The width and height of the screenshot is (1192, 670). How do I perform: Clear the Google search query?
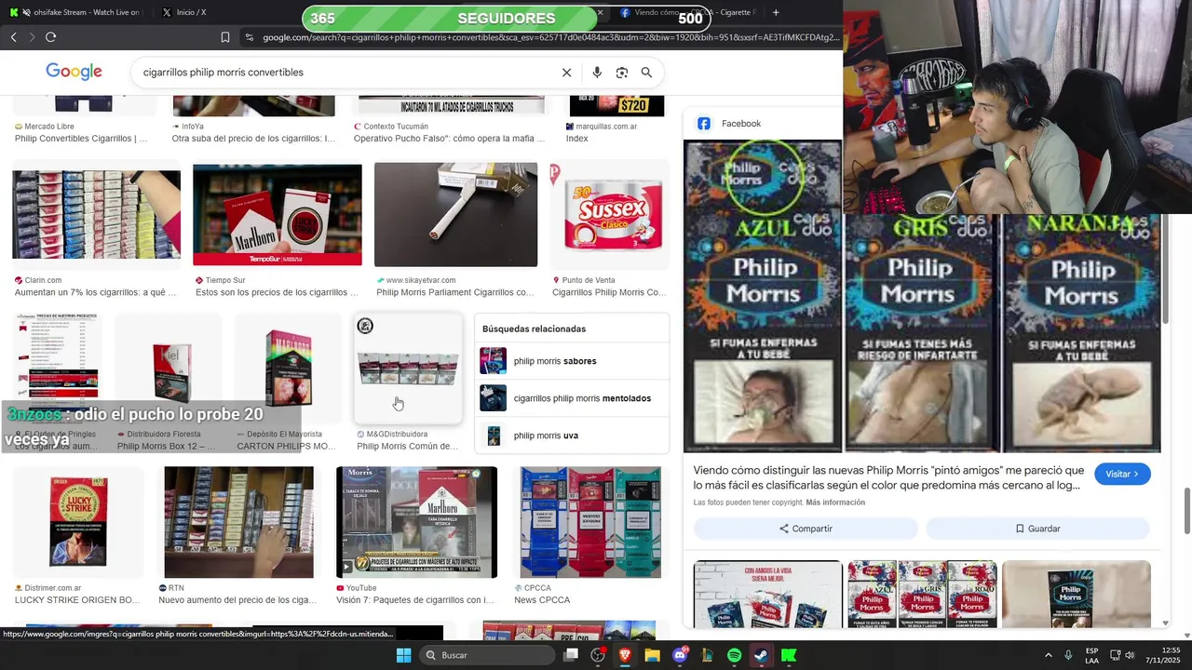(x=566, y=73)
